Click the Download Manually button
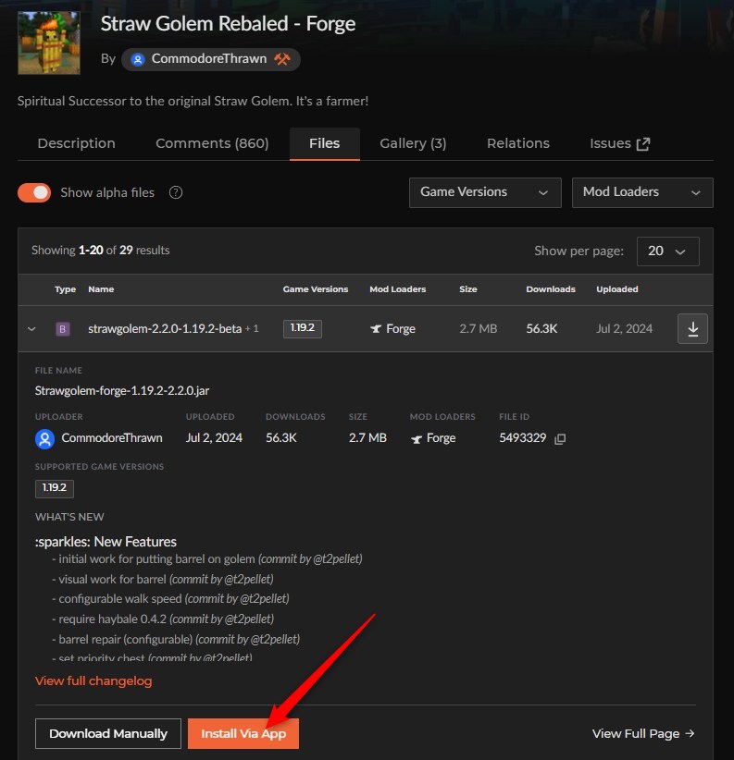The width and height of the screenshot is (734, 760). click(x=107, y=733)
